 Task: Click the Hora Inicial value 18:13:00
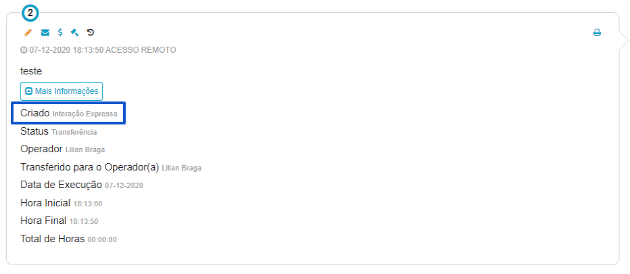pos(88,204)
